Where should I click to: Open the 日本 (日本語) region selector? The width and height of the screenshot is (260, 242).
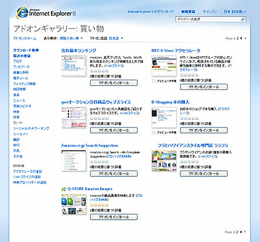click(235, 12)
